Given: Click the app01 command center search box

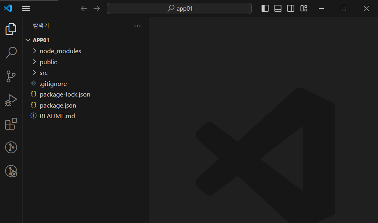Looking at the screenshot, I should (179, 8).
